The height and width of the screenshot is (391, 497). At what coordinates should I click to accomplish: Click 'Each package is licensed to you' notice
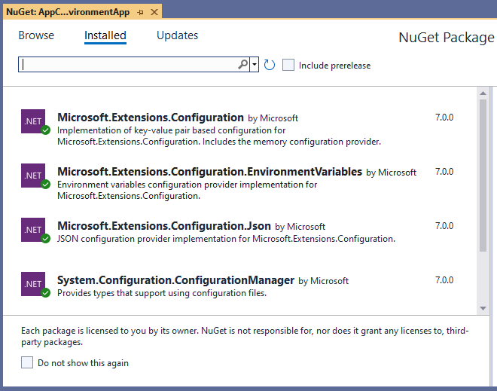click(245, 337)
